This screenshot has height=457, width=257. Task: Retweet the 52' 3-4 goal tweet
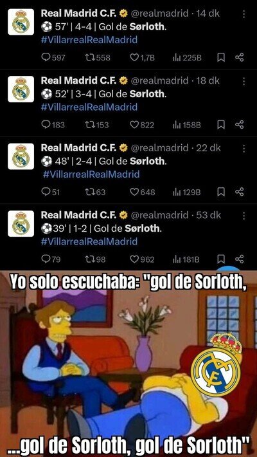(x=97, y=125)
